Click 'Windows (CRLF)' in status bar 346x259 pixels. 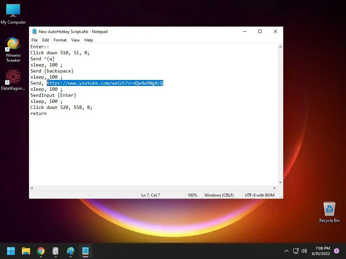point(219,195)
